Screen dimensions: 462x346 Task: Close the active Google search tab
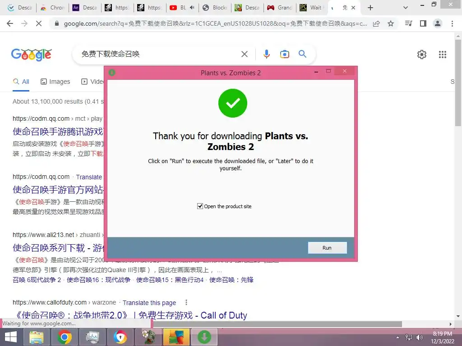pos(353,8)
